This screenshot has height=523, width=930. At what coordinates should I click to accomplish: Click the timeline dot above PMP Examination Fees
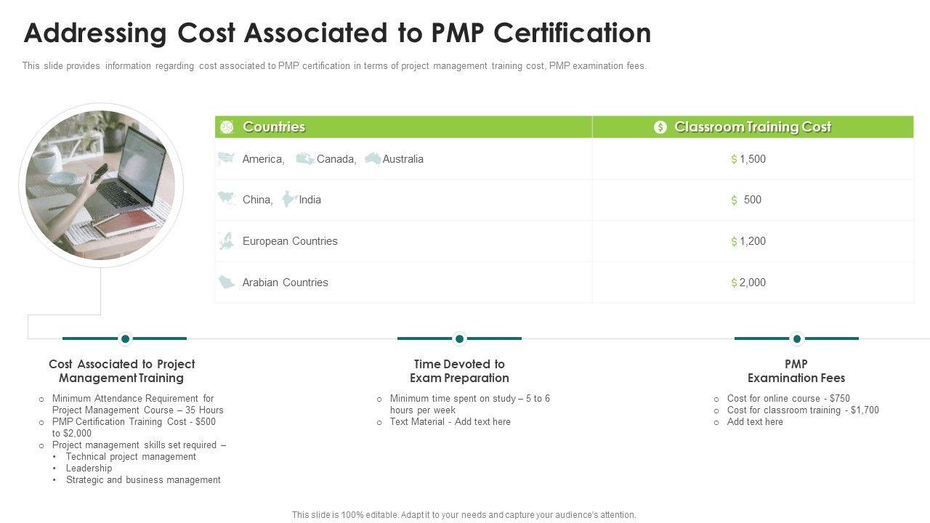(x=797, y=338)
